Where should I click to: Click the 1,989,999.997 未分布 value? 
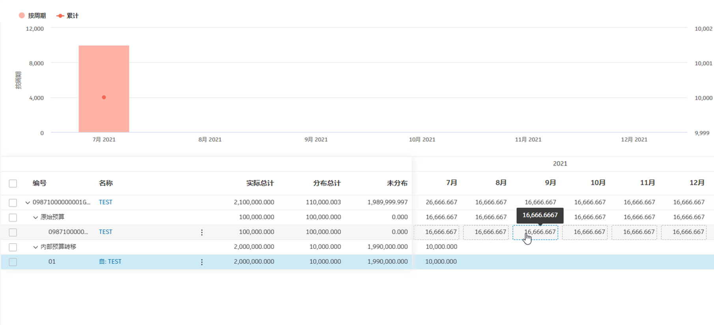387,202
